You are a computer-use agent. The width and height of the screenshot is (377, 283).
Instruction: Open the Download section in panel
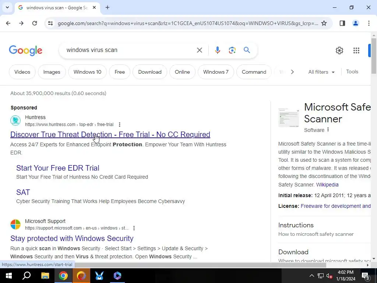[x=293, y=252]
